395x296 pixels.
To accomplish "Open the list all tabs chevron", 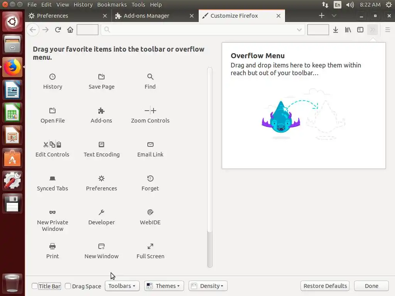I will 334,15.
